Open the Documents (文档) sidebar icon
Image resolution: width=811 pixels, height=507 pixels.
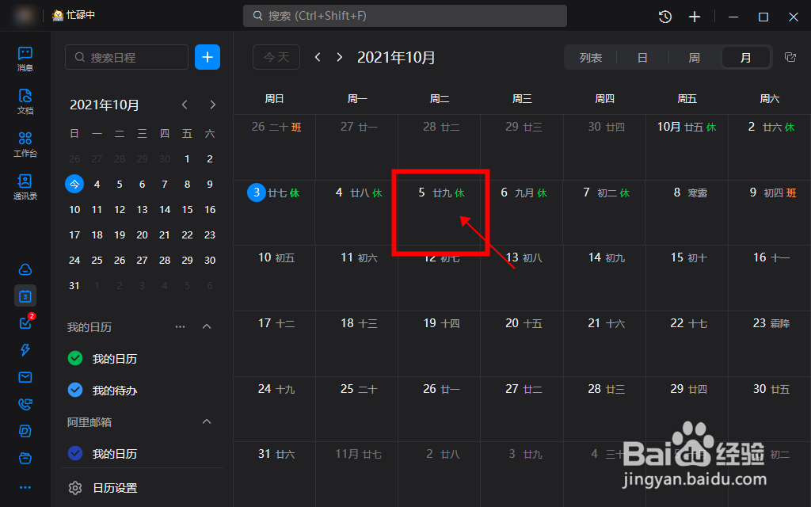pos(25,101)
